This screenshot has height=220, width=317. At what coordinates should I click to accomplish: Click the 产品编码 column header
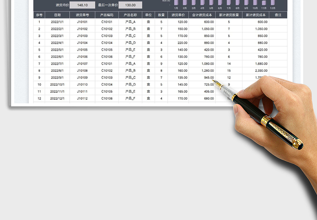tap(107, 15)
